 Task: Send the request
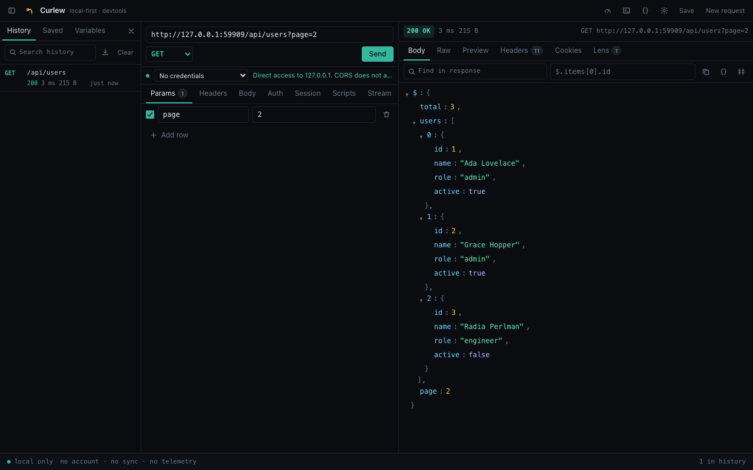[378, 54]
